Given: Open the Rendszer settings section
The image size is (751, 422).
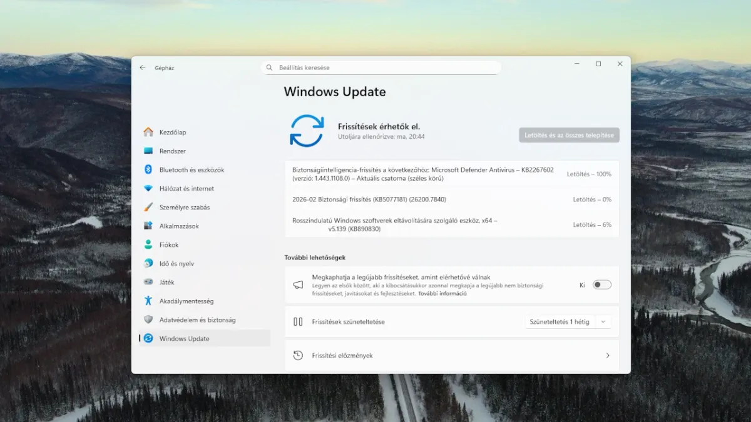Looking at the screenshot, I should pyautogui.click(x=173, y=151).
